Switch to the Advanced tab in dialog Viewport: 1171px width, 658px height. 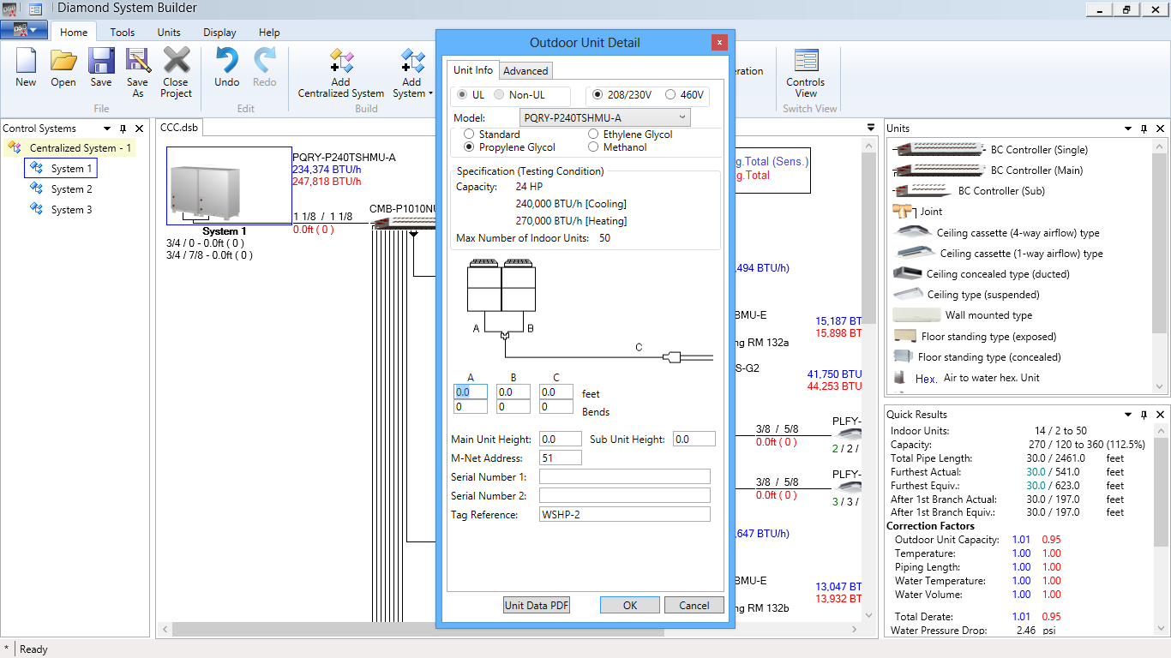525,71
